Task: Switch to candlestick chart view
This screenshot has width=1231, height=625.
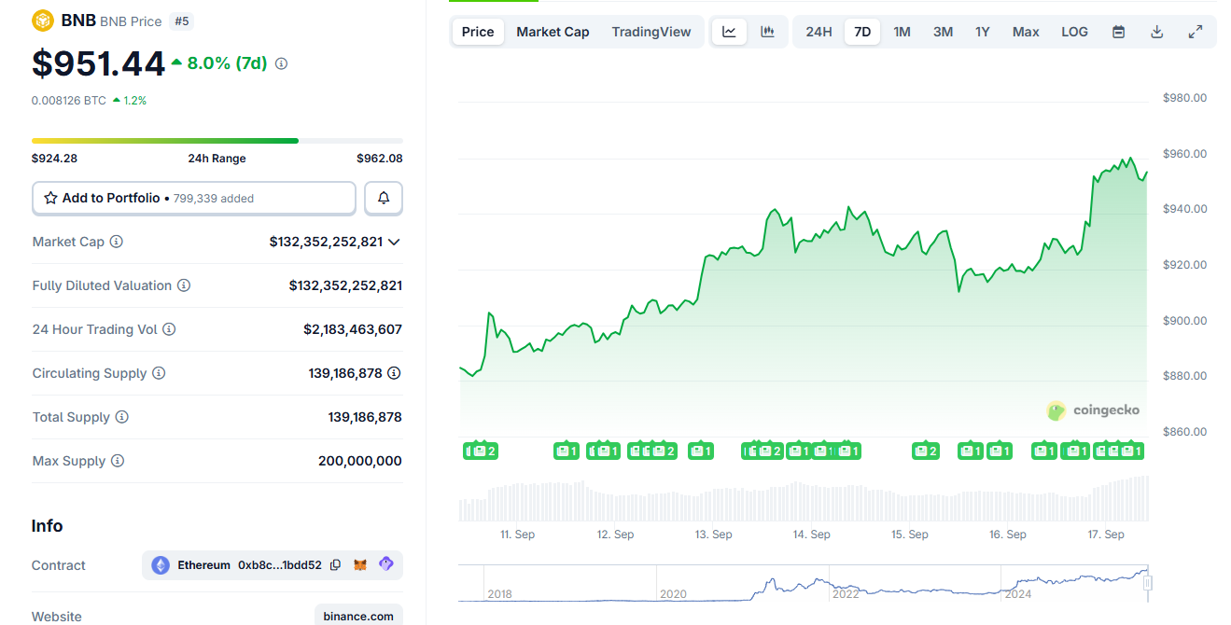Action: click(x=767, y=32)
